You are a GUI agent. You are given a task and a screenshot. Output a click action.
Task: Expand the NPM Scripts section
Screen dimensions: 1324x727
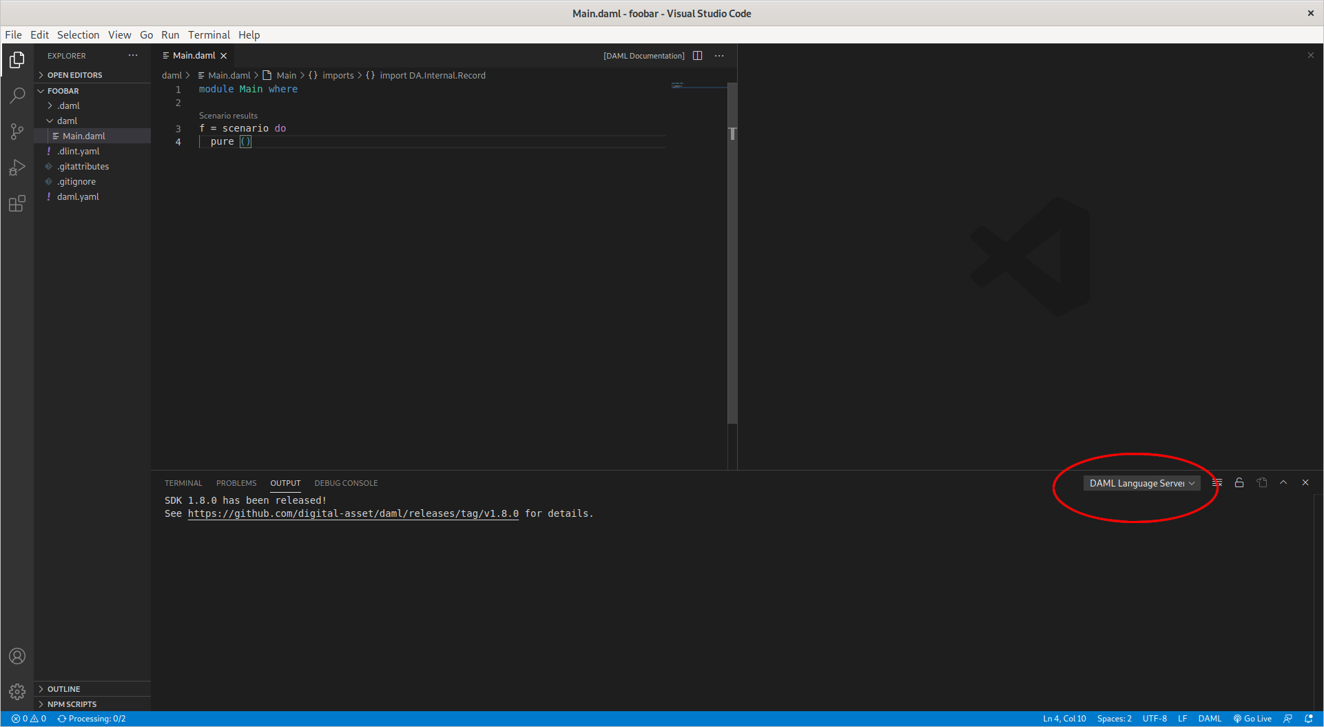[92, 704]
